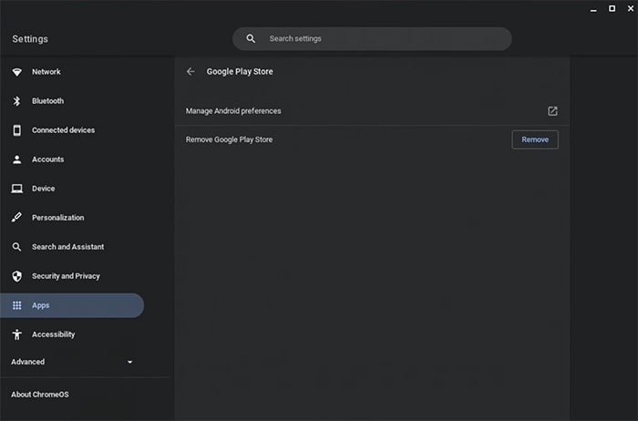Screen dimensions: 638x421
Task: Click the Accounts person icon
Action: pyautogui.click(x=16, y=159)
